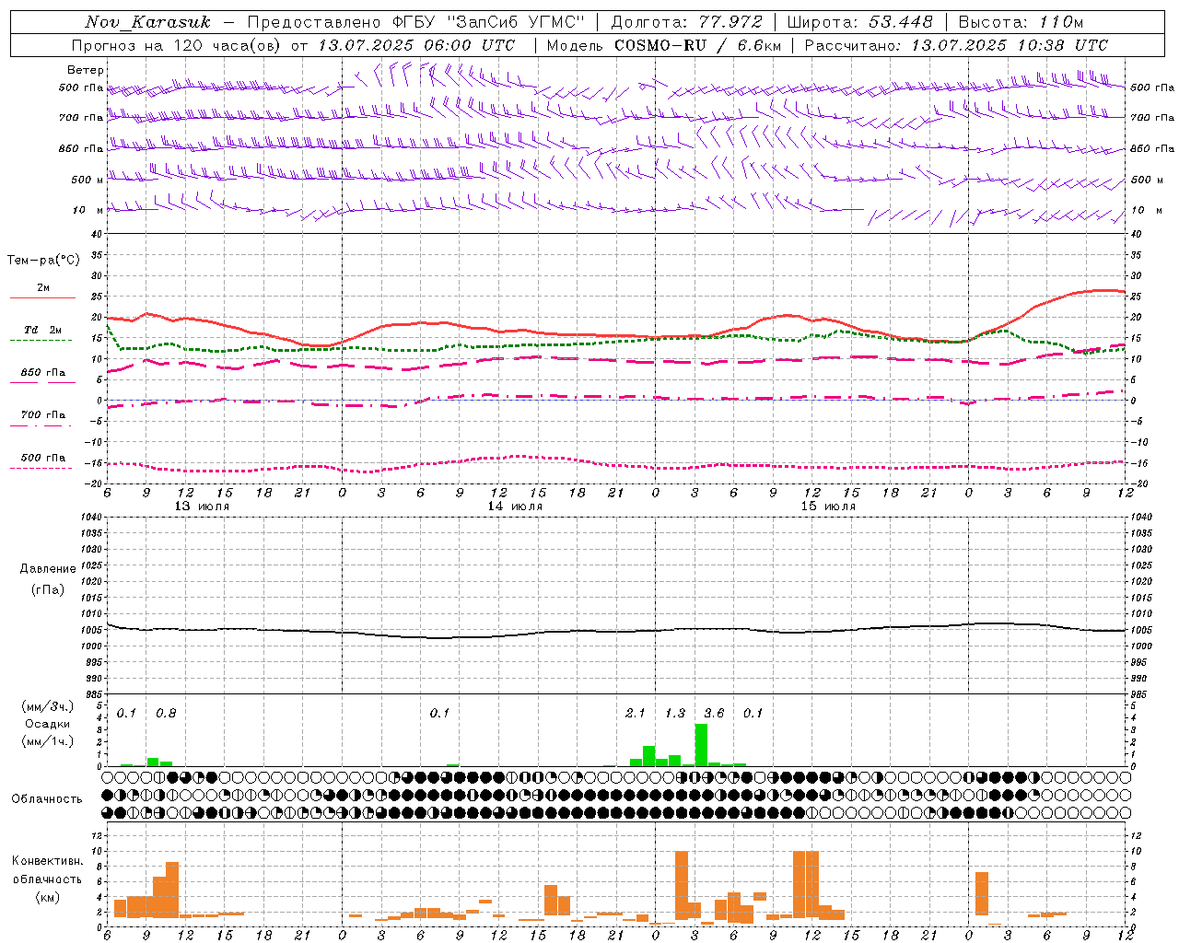This screenshot has height=943, width=1179.
Task: Click the (км) unit under convective cloudiness
Action: tap(48, 897)
